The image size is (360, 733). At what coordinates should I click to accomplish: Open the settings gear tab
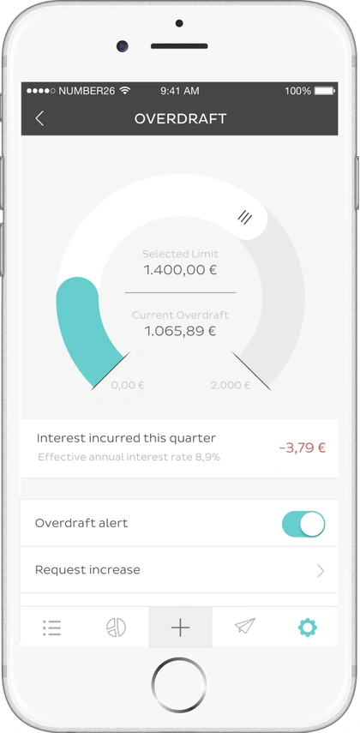pos(308,628)
